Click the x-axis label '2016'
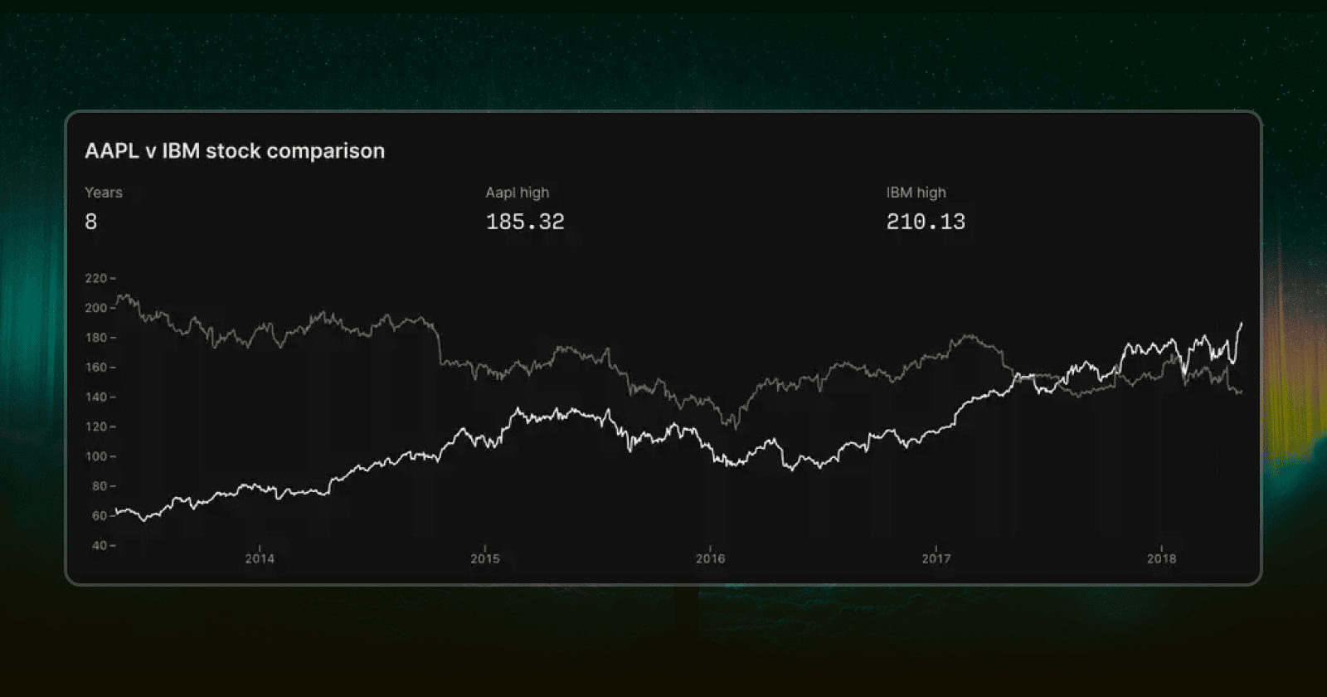 tap(711, 558)
